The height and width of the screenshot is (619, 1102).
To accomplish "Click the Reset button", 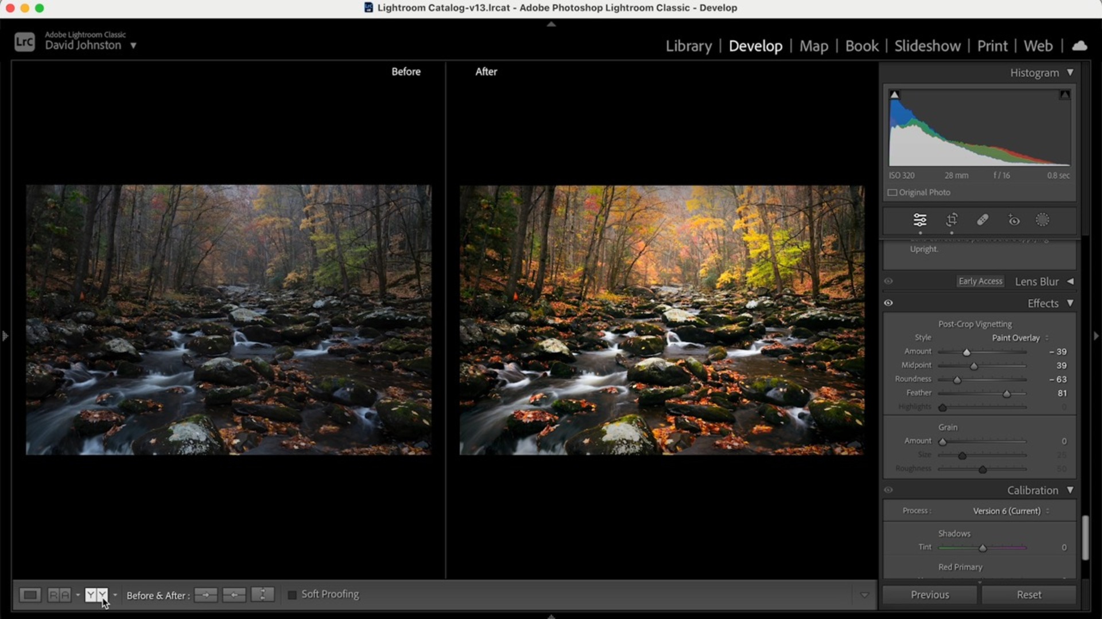I will (x=1028, y=595).
